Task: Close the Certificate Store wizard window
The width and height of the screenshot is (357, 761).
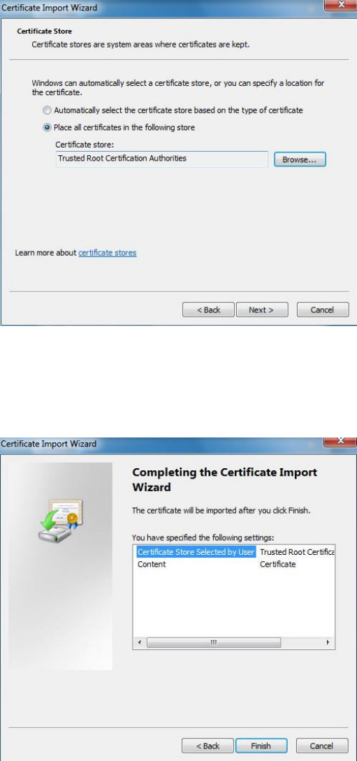Action: [x=341, y=6]
